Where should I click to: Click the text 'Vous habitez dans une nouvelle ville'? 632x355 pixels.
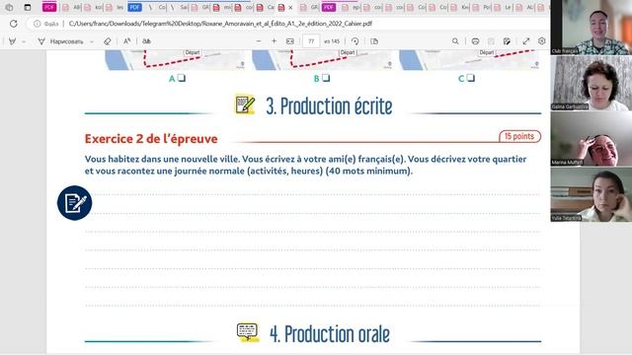click(x=162, y=159)
